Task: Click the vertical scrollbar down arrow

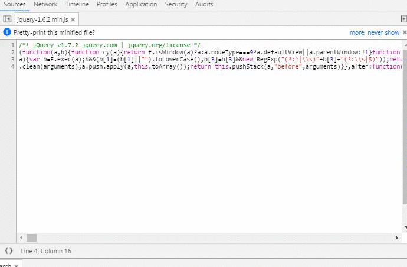Action: [x=405, y=227]
